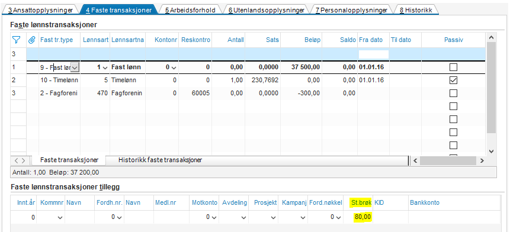This screenshot has height=232, width=510.
Task: Click the vertical scrollbar down arrow
Action: (x=492, y=152)
